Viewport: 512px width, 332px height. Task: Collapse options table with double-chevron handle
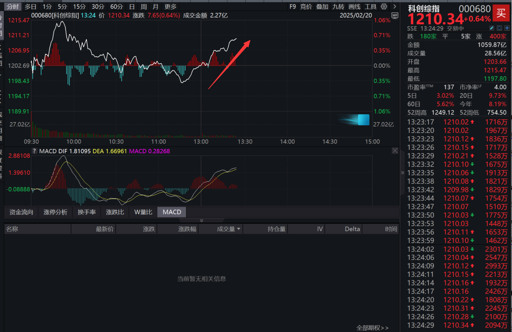pos(202,220)
